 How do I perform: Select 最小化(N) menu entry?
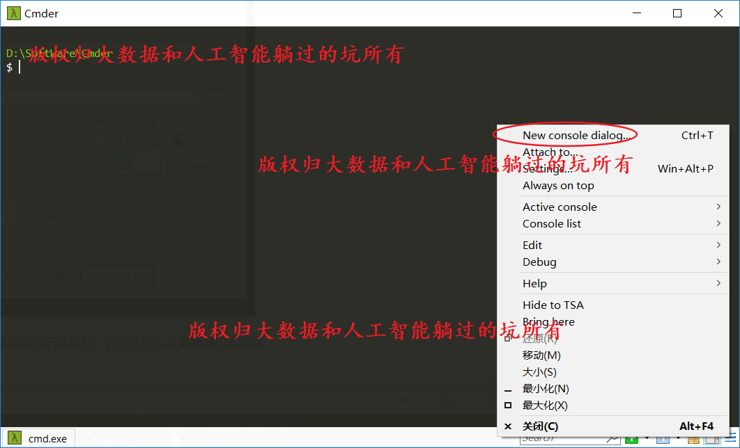coord(612,389)
